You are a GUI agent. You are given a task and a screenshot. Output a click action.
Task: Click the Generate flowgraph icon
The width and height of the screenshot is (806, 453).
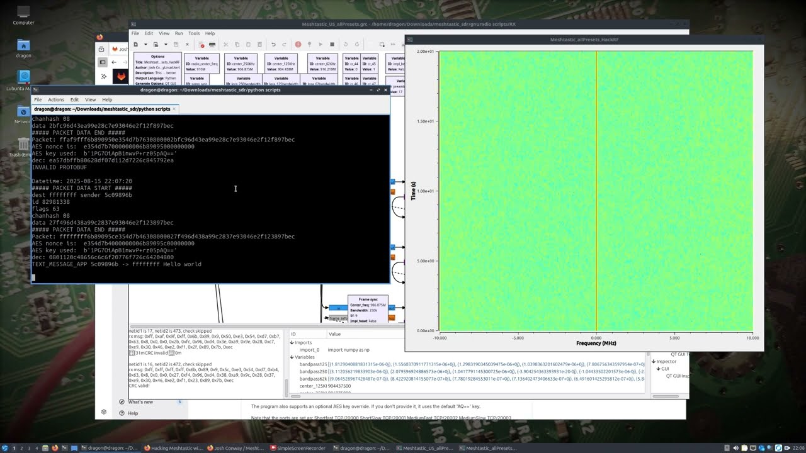click(309, 45)
